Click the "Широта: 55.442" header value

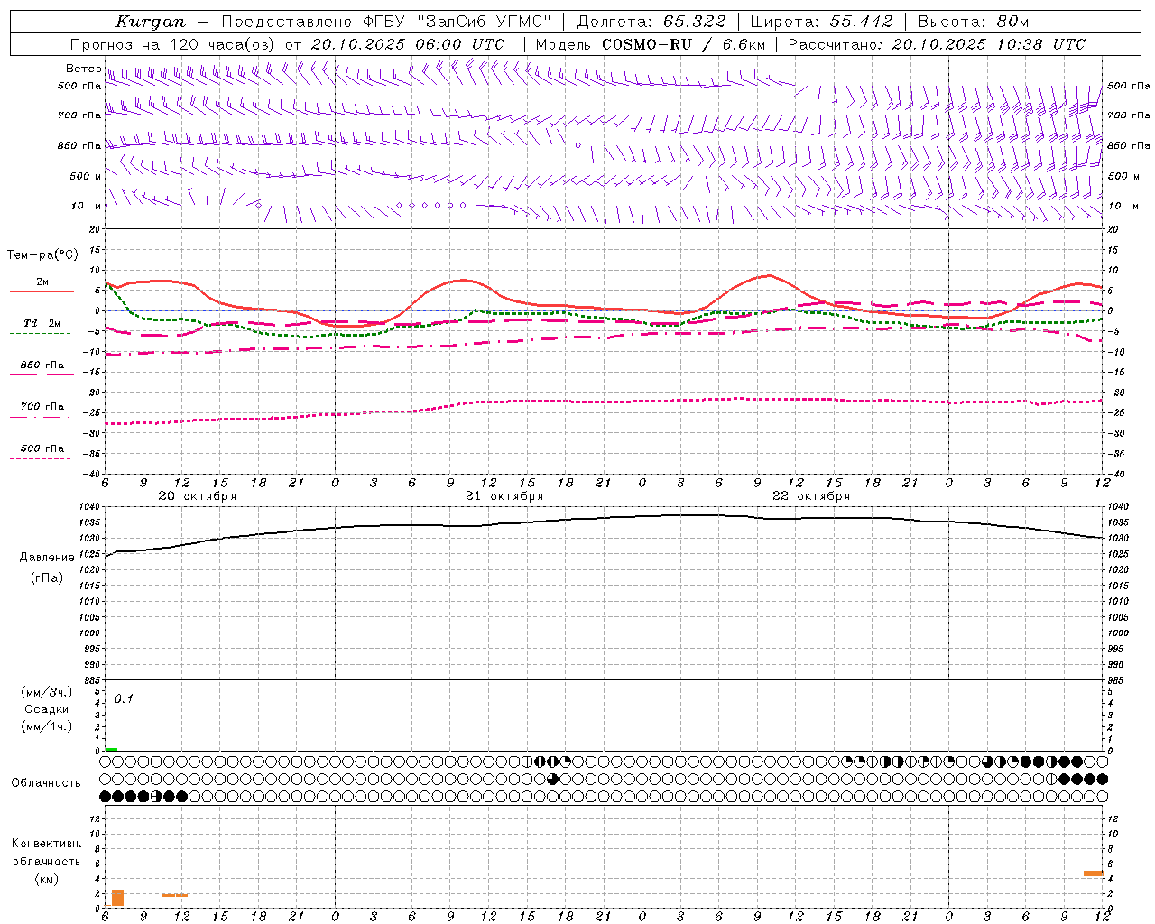coord(821,22)
